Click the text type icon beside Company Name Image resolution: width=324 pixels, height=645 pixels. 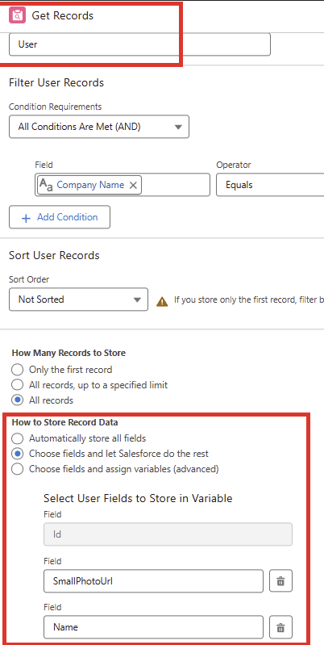point(46,185)
